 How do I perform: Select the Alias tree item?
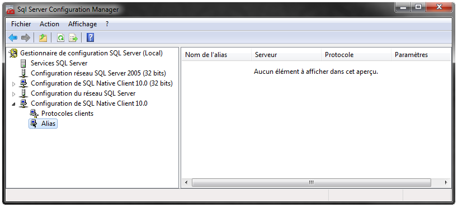[x=48, y=124]
